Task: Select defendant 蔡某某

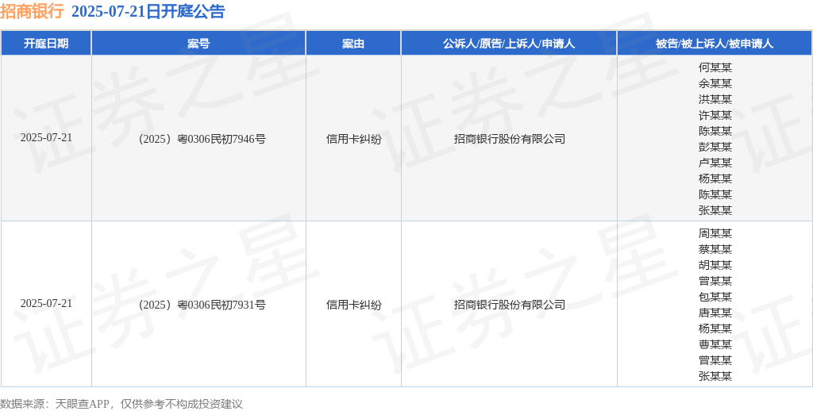Action: [715, 249]
